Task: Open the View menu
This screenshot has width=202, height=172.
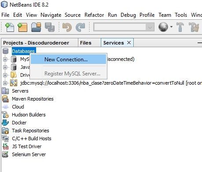Action: (x=31, y=15)
